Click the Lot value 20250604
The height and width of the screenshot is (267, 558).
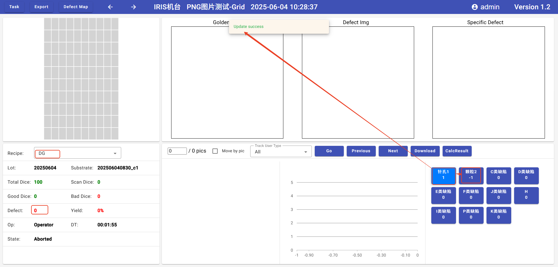(x=45, y=168)
